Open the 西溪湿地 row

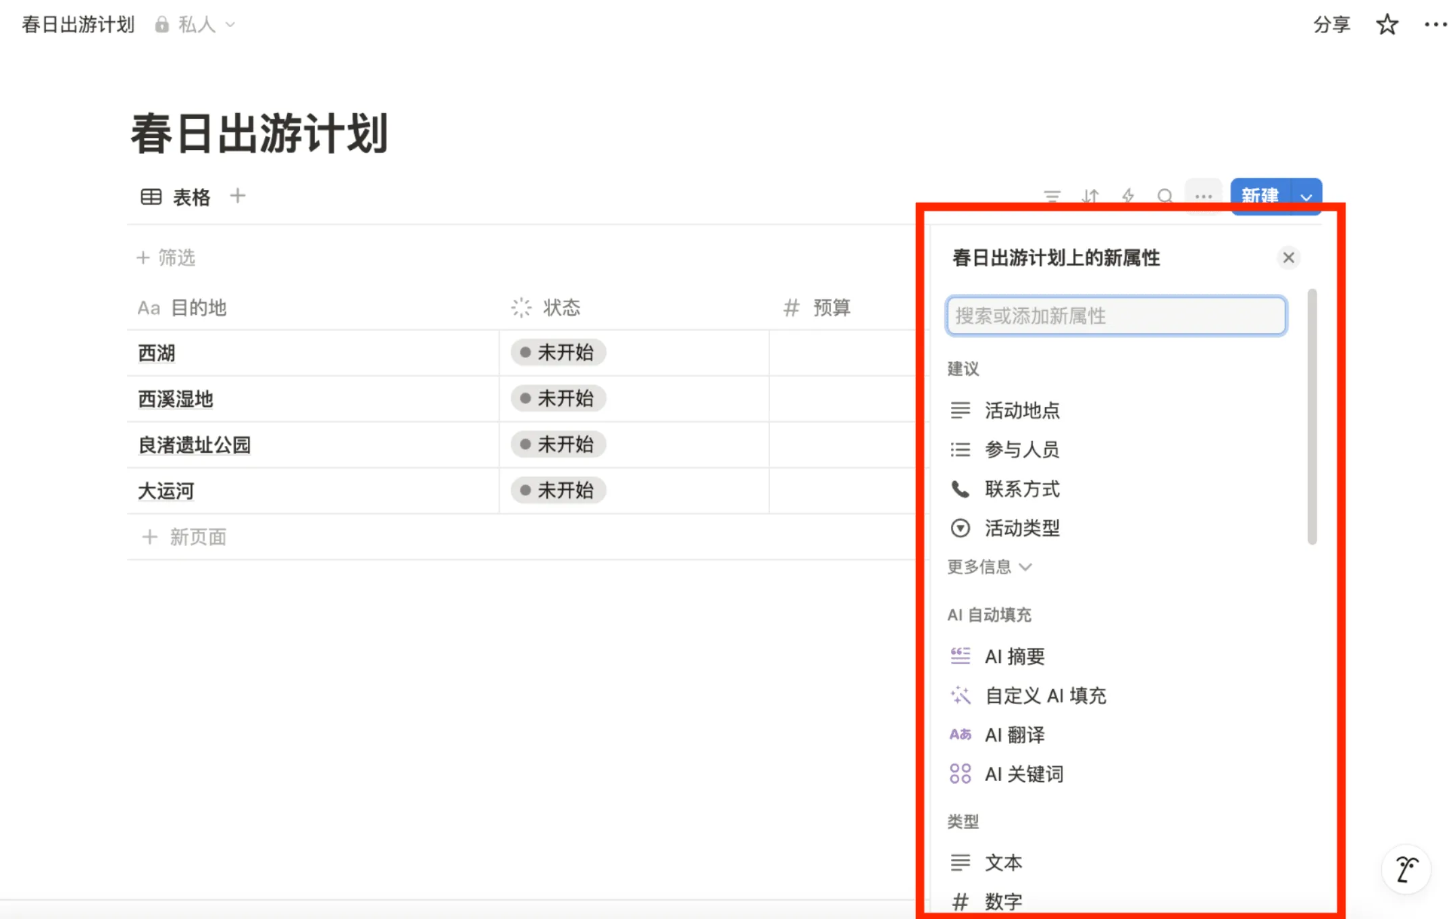point(176,399)
